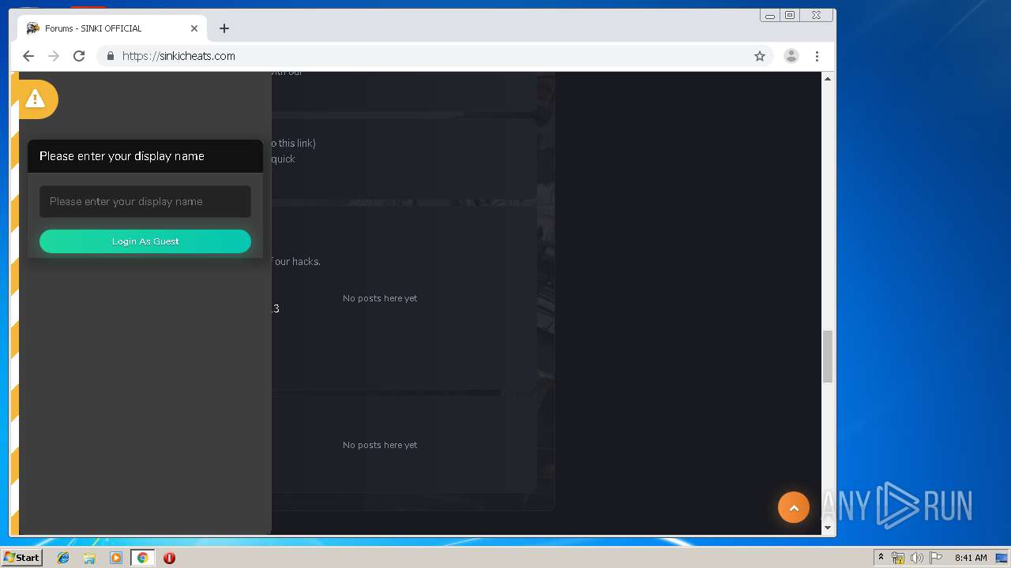This screenshot has width=1011, height=568.
Task: Click the page scrollbar down arrow
Action: point(828,528)
